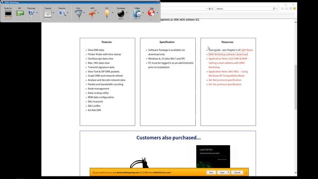318x179 pixels.
Task: Click the yellow smiley feedback icon
Action: tap(295, 9)
